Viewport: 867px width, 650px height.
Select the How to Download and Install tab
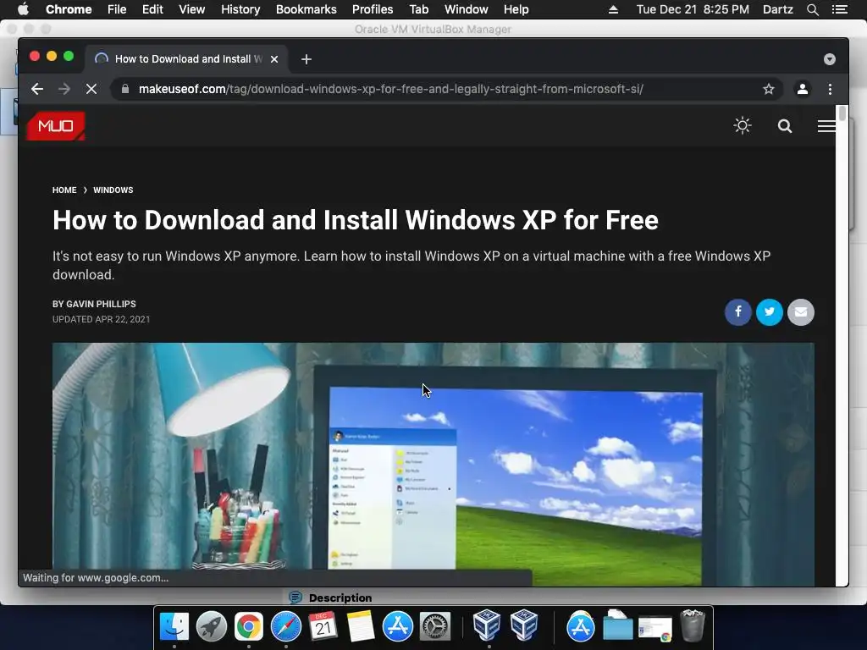186,59
